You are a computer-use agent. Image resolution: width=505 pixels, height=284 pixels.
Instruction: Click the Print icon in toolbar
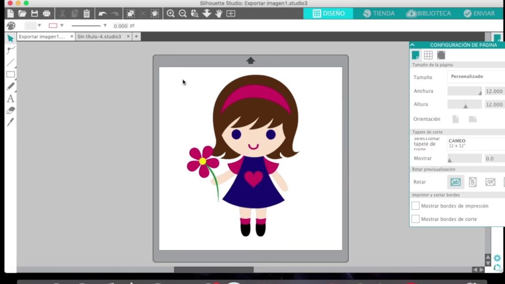click(x=47, y=13)
